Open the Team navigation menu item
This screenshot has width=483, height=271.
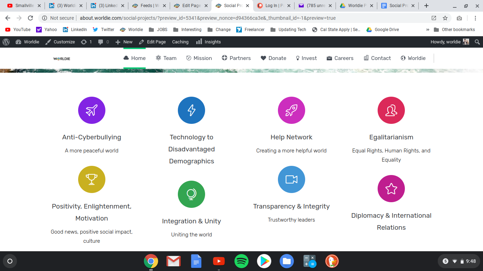pos(166,58)
